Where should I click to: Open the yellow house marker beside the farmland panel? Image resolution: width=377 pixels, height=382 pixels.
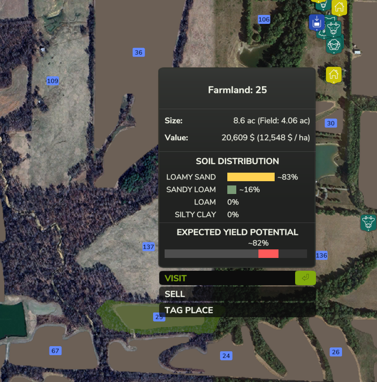point(333,74)
